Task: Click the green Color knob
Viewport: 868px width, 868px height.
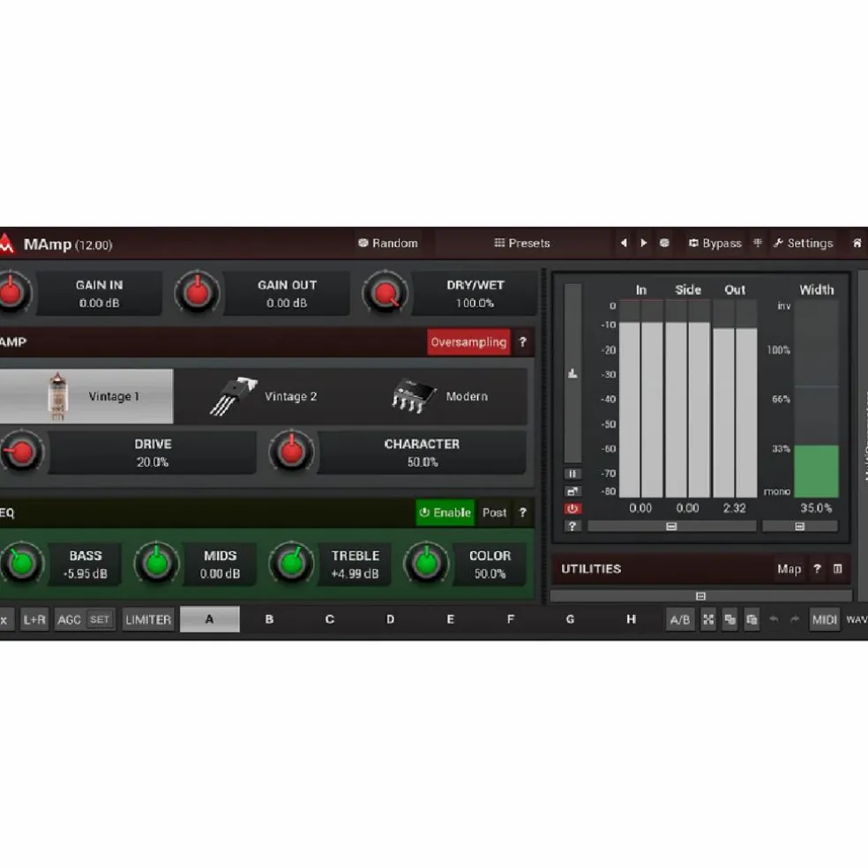Action: tap(426, 564)
